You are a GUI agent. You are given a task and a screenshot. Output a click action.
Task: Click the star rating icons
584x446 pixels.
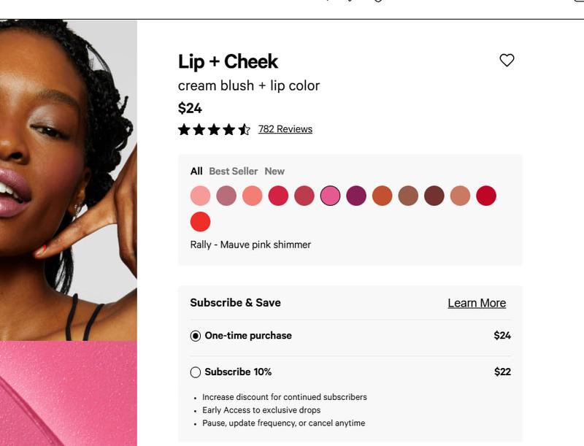(x=214, y=129)
